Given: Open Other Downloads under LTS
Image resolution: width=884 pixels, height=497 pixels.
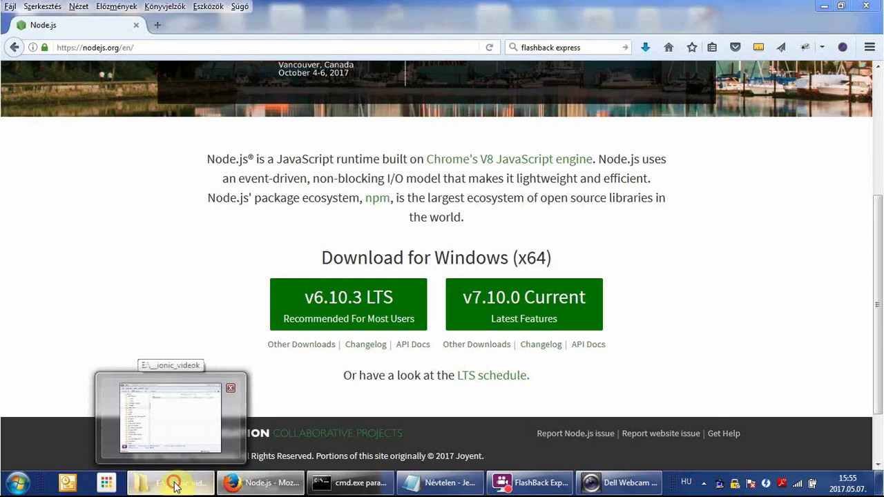Looking at the screenshot, I should click(x=301, y=344).
